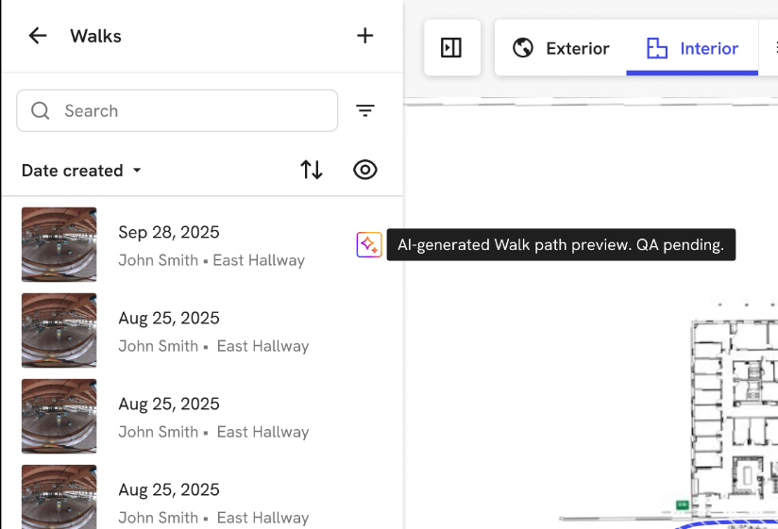Switch to the Exterior tab
This screenshot has height=529, width=778.
click(561, 48)
